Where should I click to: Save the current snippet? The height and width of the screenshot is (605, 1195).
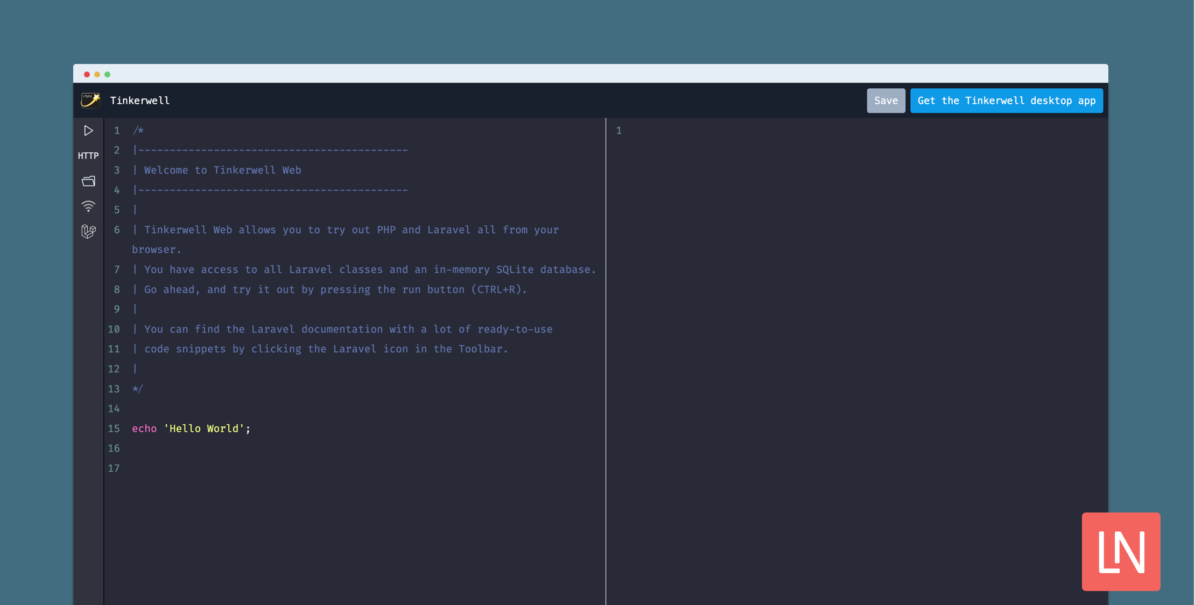(x=885, y=100)
